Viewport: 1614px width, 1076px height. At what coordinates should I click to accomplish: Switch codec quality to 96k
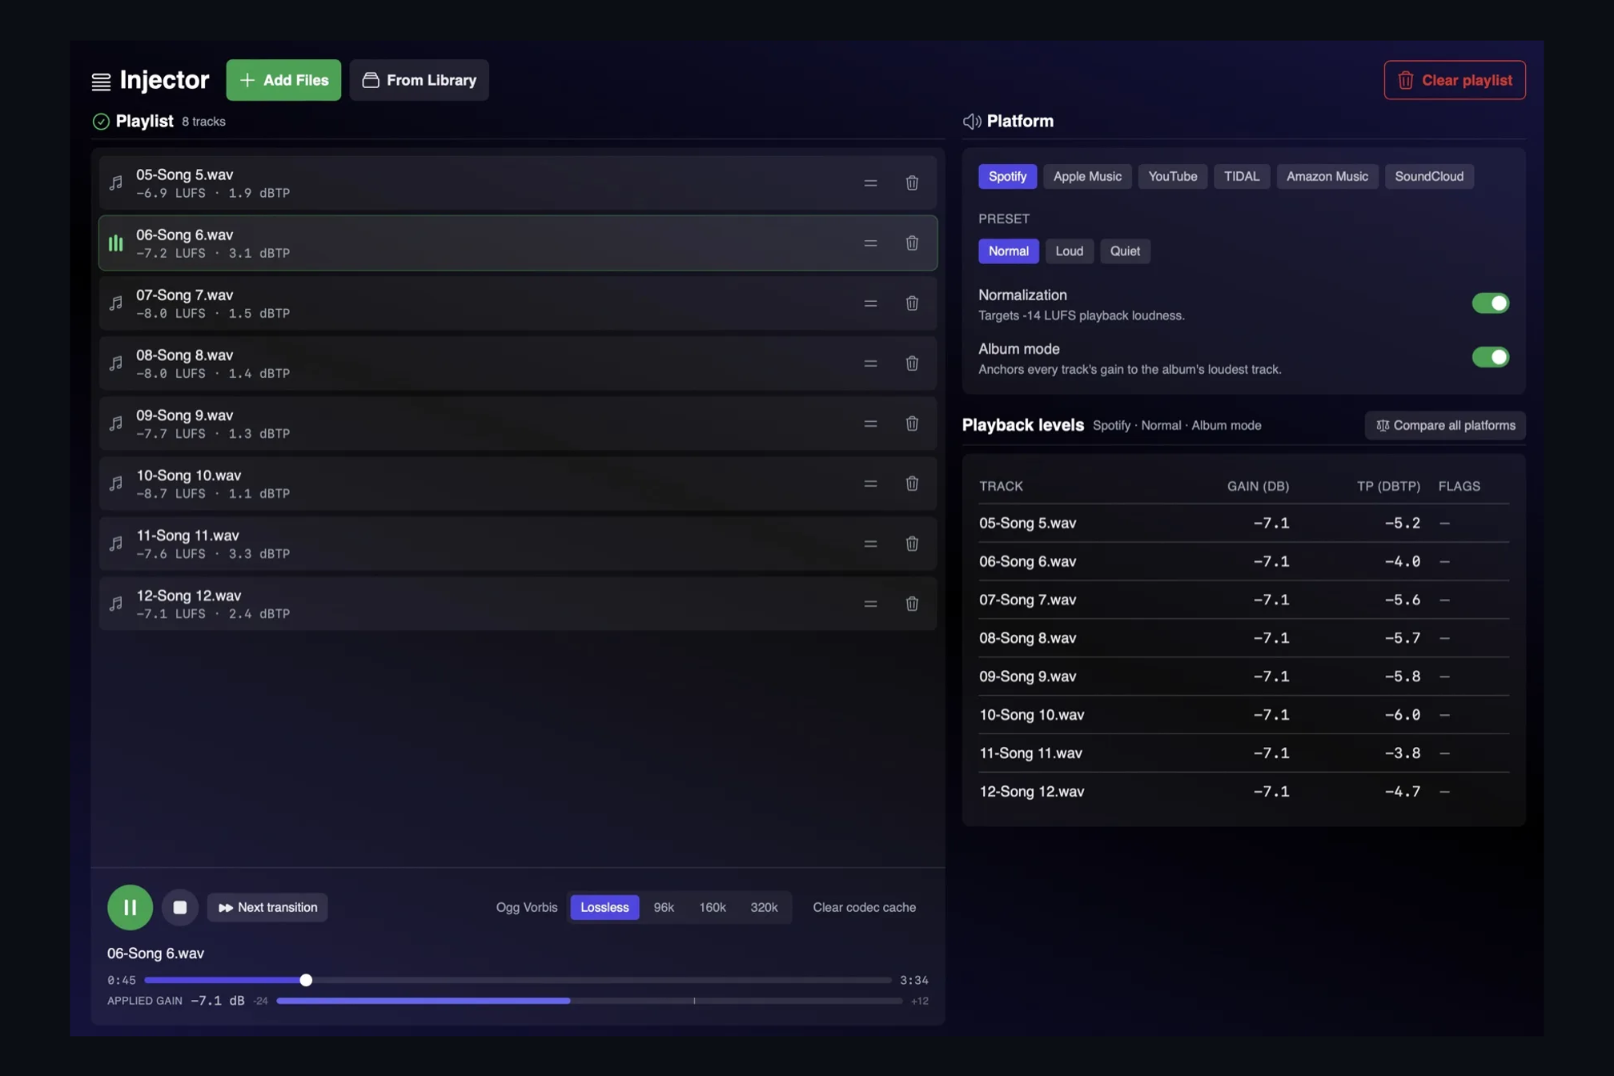(x=664, y=907)
